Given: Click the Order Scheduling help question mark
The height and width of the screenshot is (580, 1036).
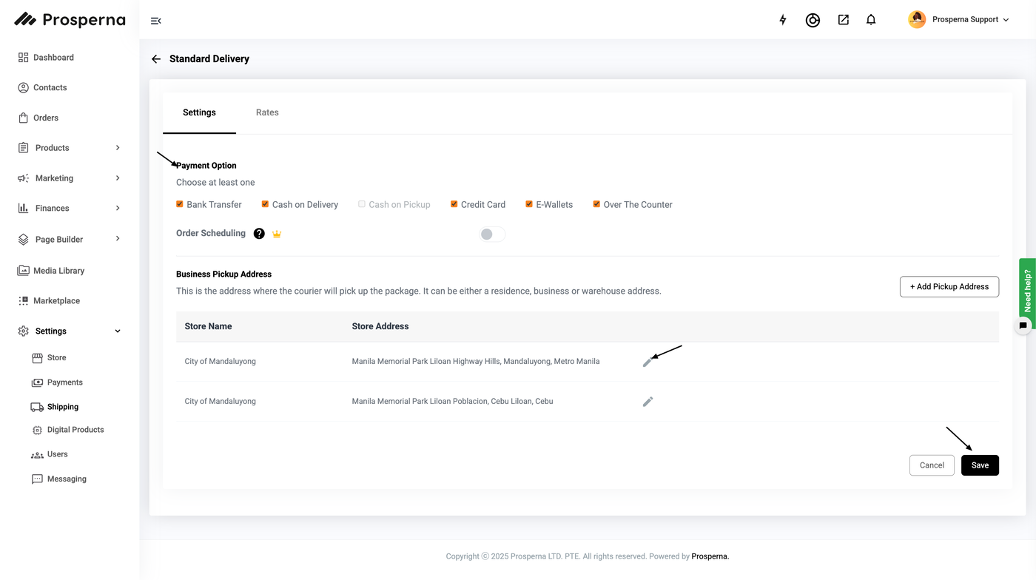Looking at the screenshot, I should 259,234.
